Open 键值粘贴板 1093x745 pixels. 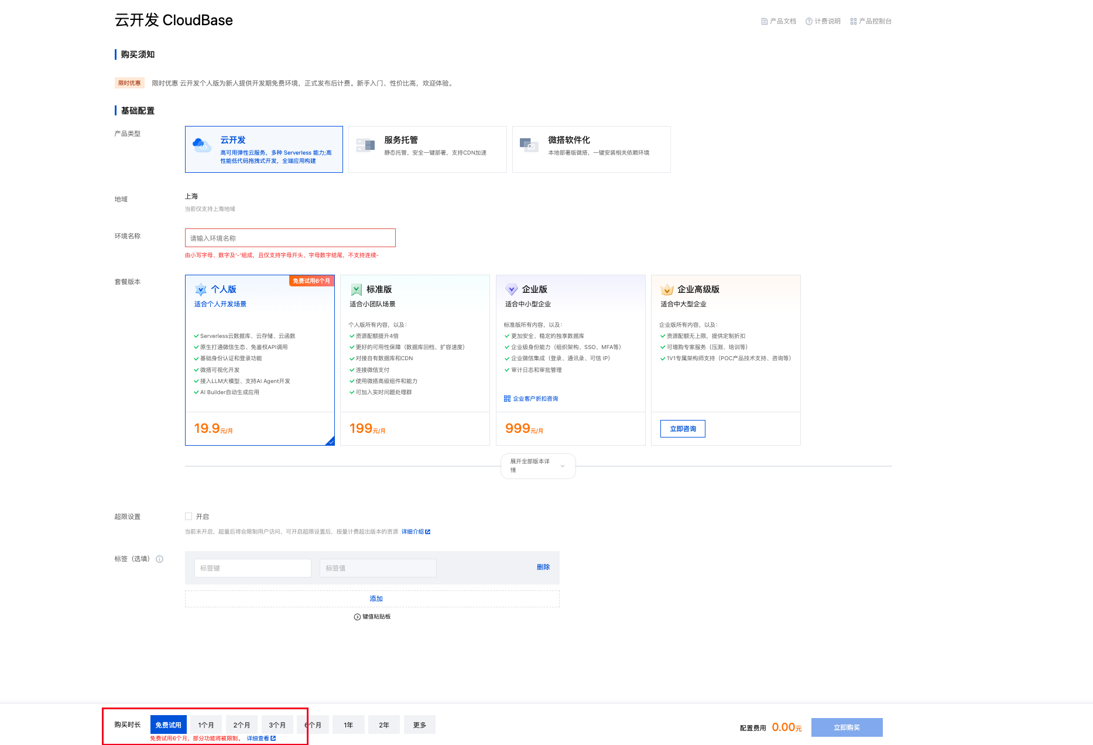[x=372, y=617]
